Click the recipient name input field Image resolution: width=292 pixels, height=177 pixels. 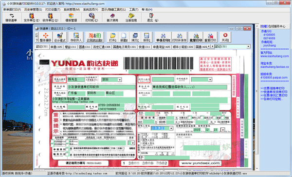pos(163,79)
